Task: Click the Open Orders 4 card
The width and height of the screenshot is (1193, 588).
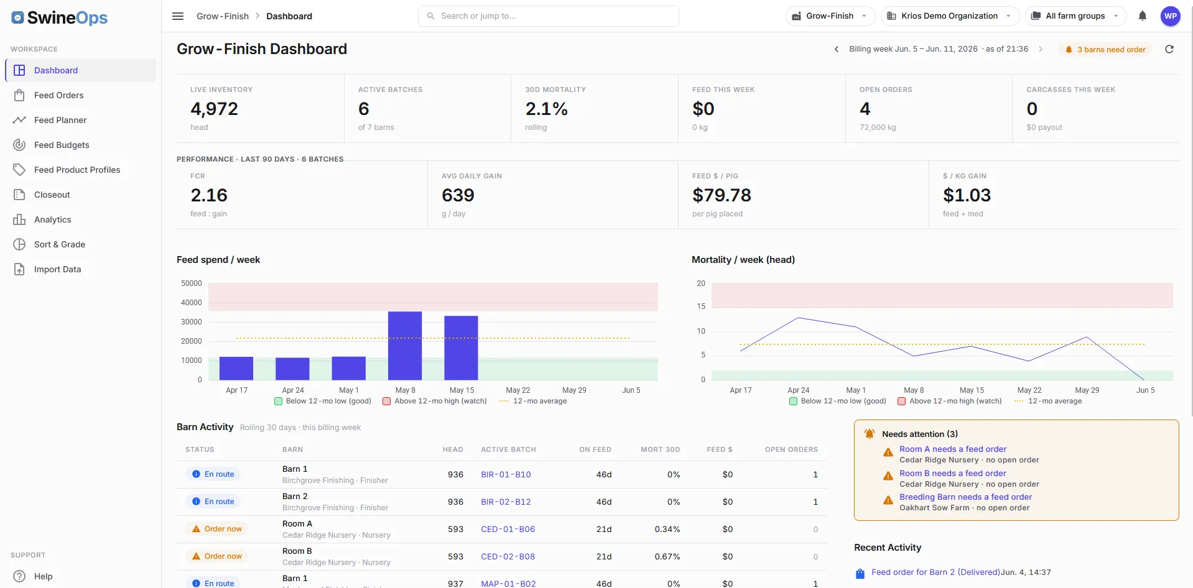Action: (929, 109)
